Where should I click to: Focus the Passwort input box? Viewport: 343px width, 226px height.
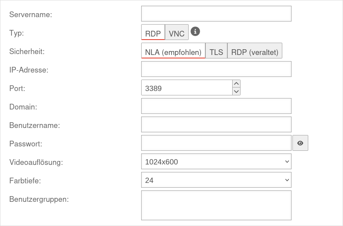(216, 143)
